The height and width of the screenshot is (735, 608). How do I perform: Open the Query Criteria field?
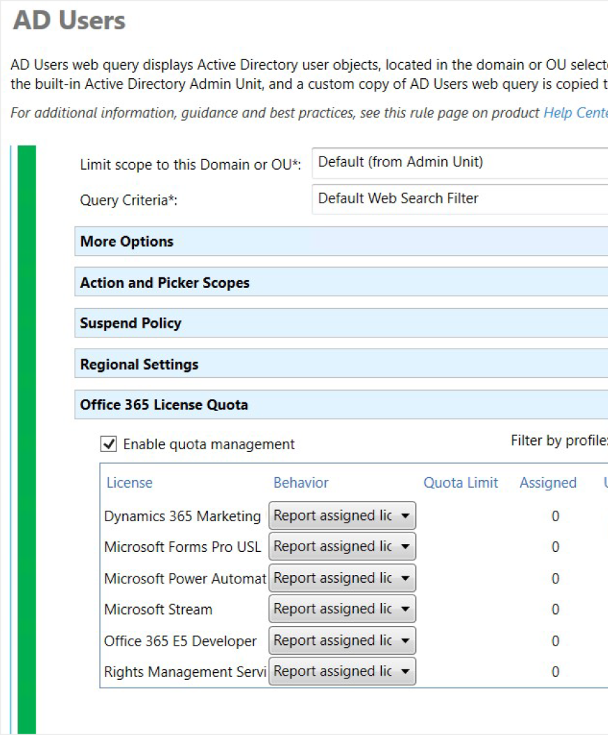click(x=460, y=199)
